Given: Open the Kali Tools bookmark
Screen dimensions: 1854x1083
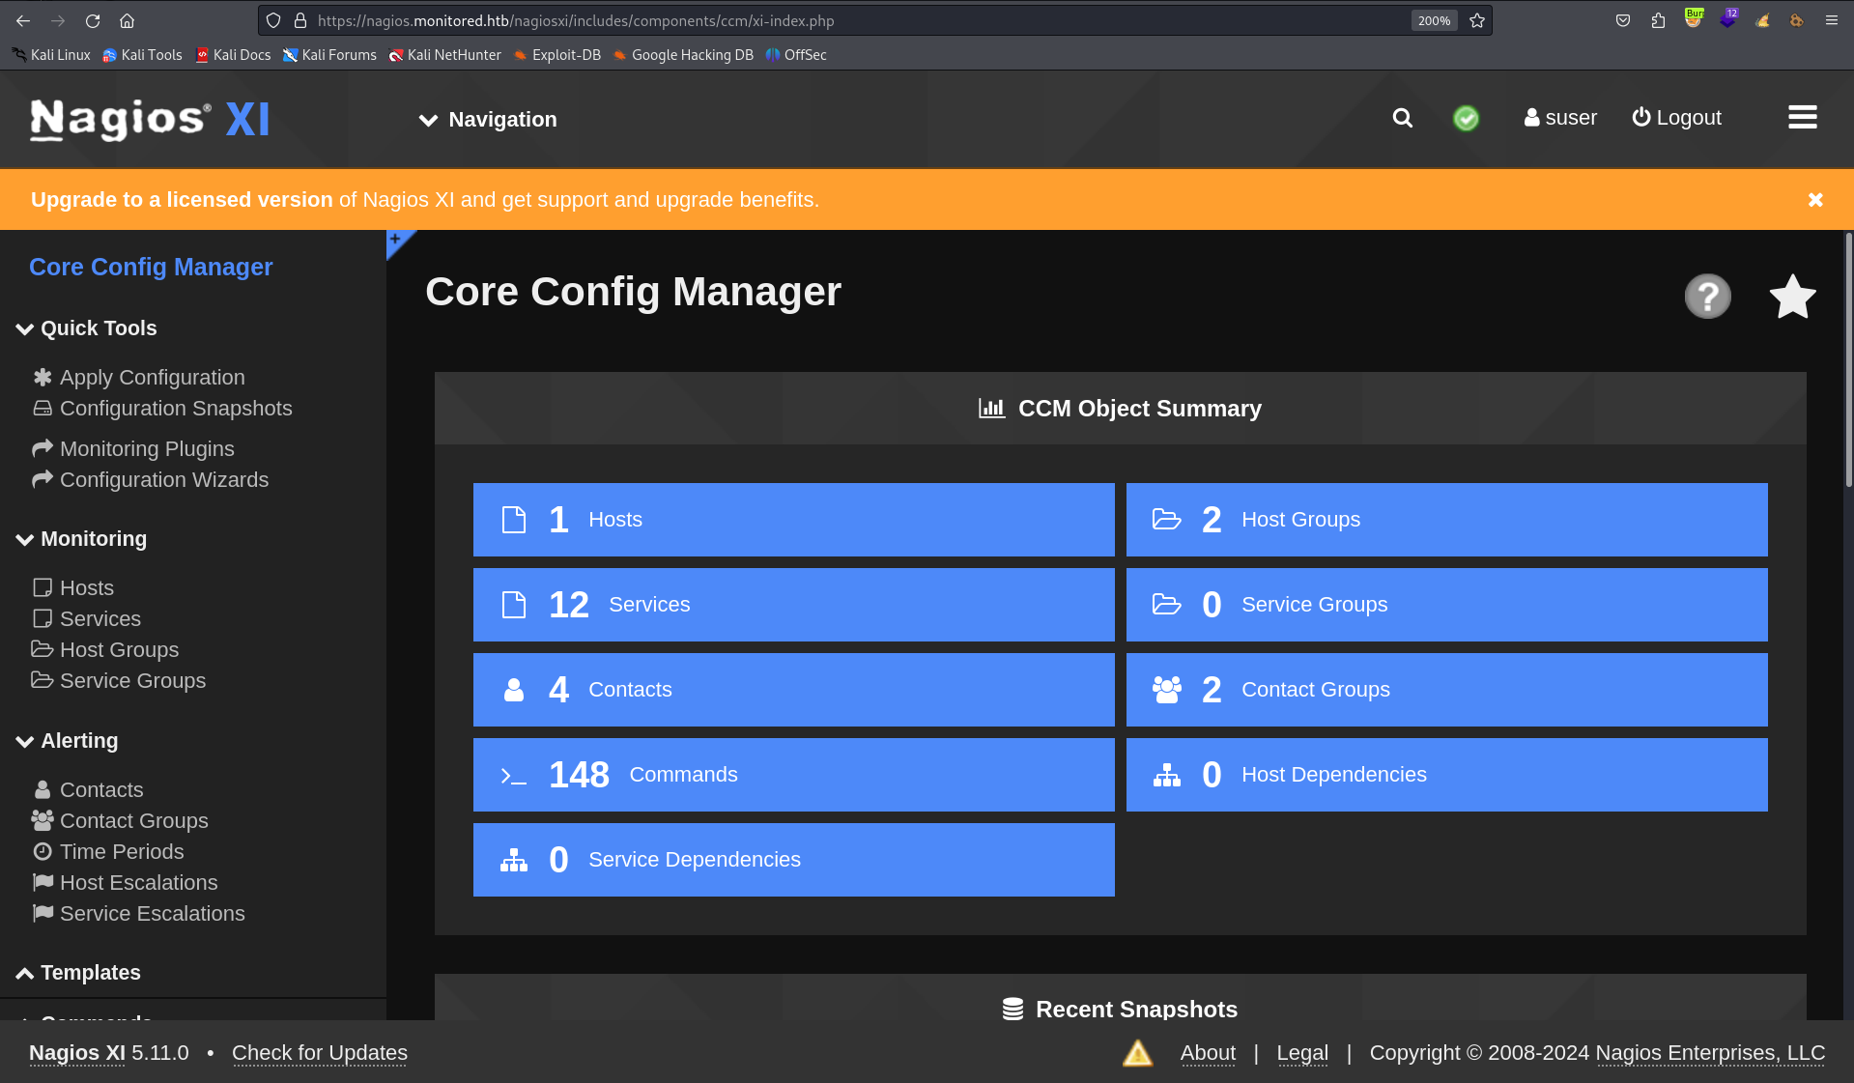Looking at the screenshot, I should click(142, 55).
